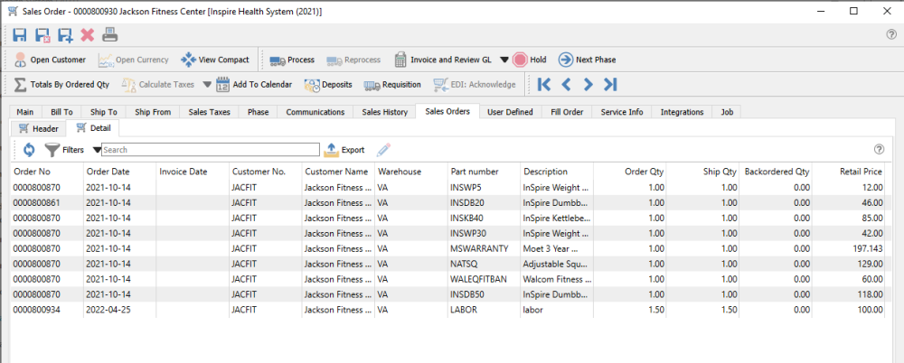Go to next record arrow

click(588, 85)
